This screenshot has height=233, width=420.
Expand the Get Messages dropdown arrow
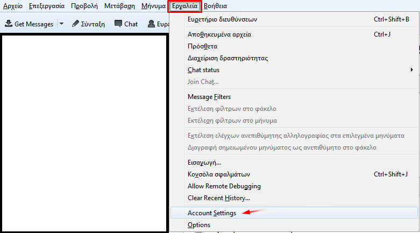[x=62, y=24]
